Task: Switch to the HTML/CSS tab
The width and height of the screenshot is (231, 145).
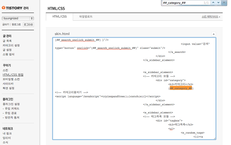Action: (59, 16)
